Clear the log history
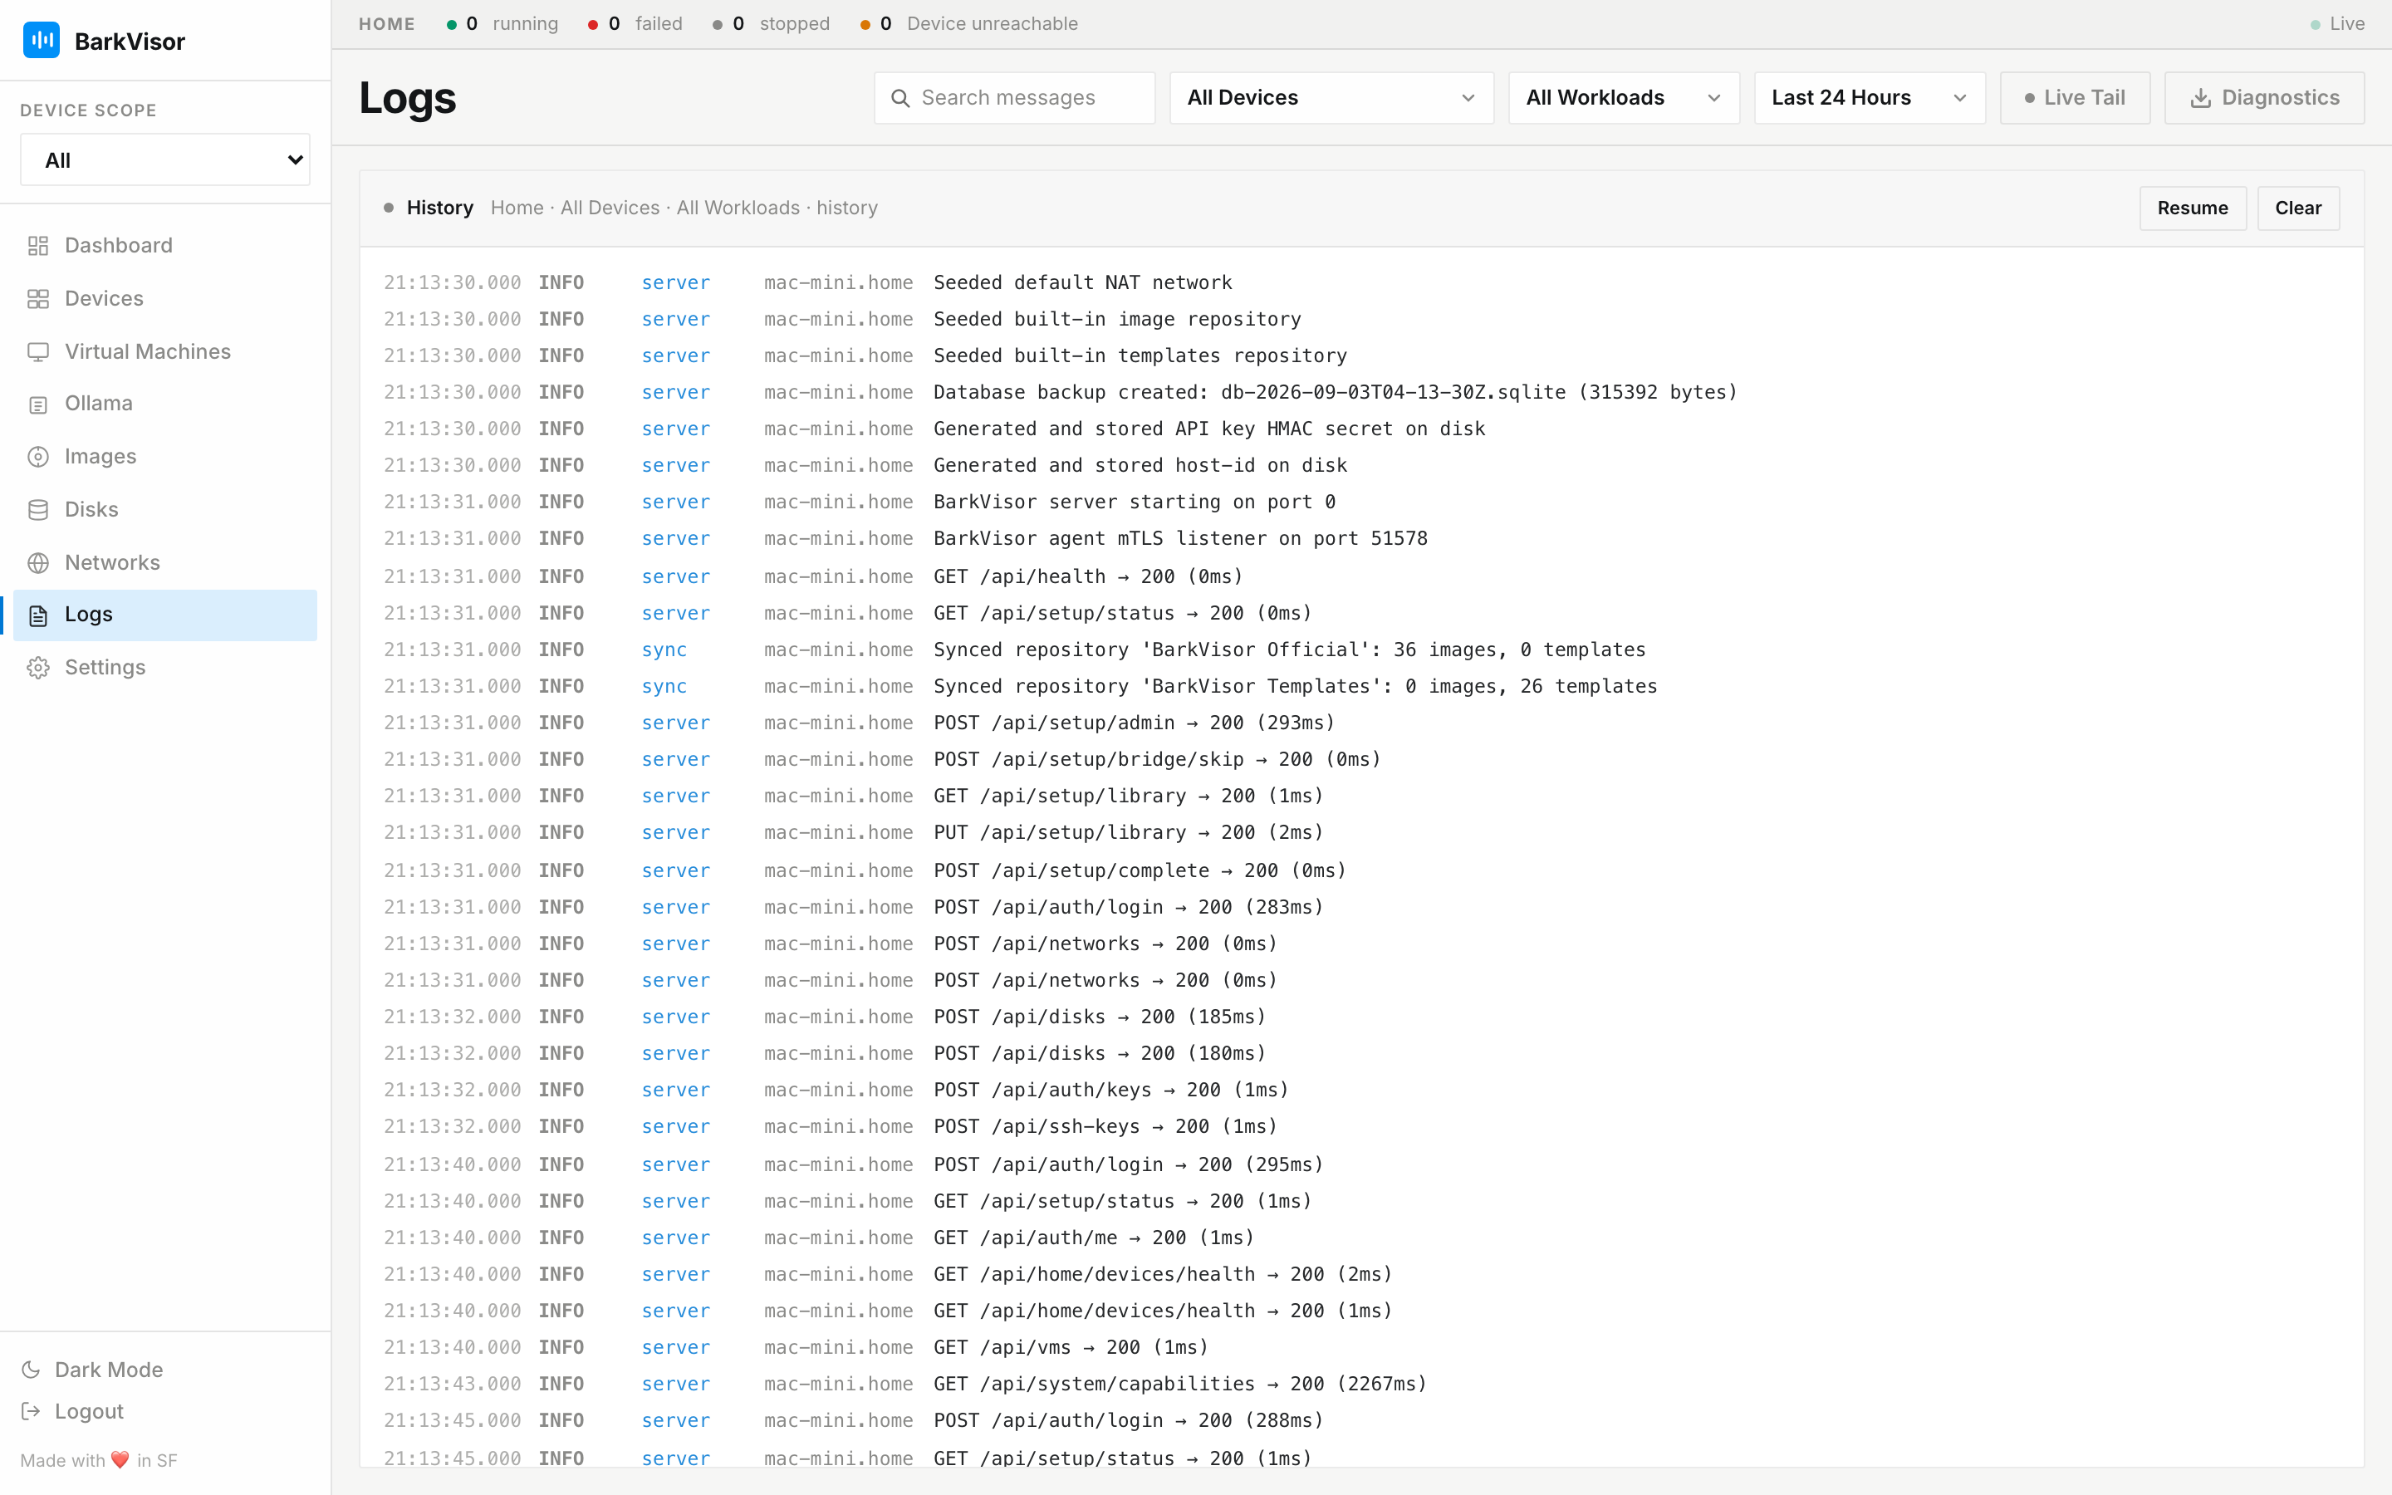 pyautogui.click(x=2298, y=208)
